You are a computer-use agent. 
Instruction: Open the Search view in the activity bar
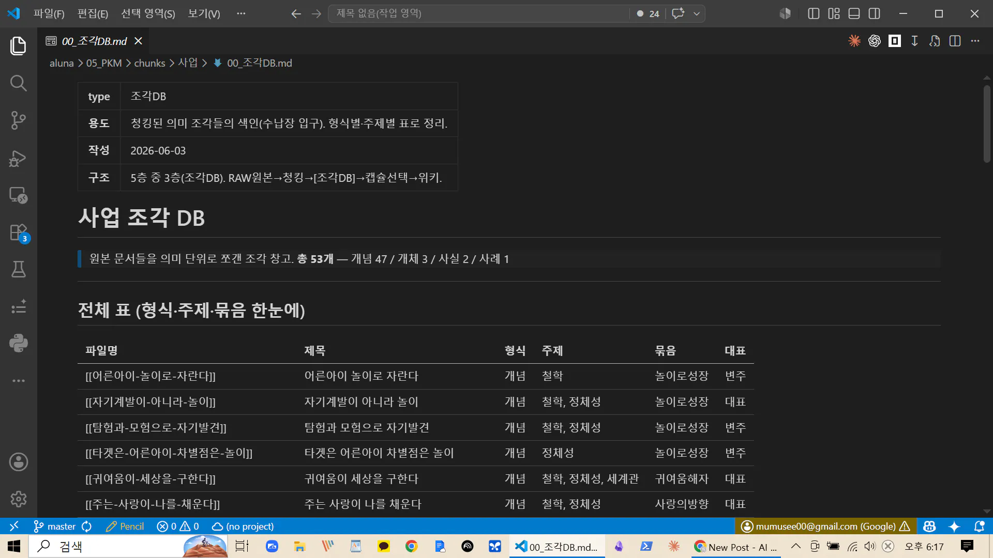(x=19, y=83)
